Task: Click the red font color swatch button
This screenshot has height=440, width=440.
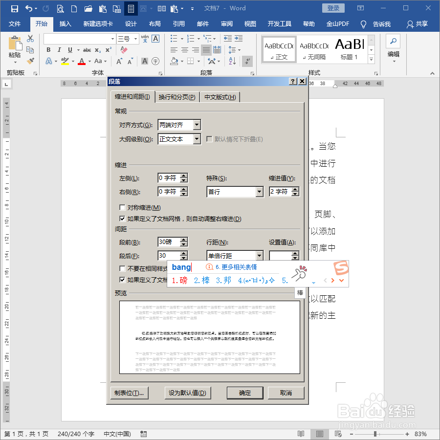Action: click(81, 61)
